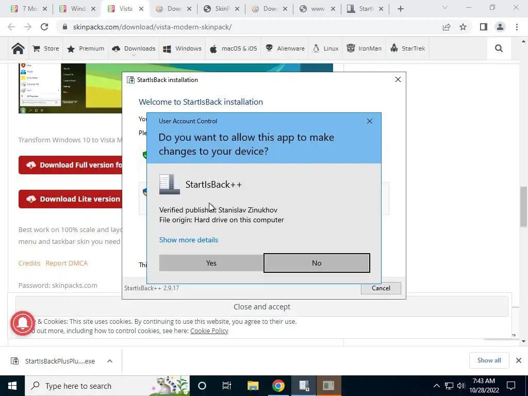Click Close and accept cookies button
The image size is (528, 396).
tap(261, 307)
